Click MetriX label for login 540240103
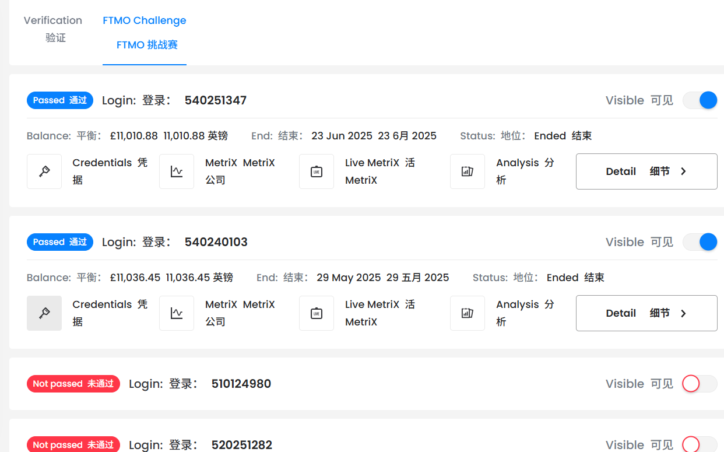 tap(240, 313)
